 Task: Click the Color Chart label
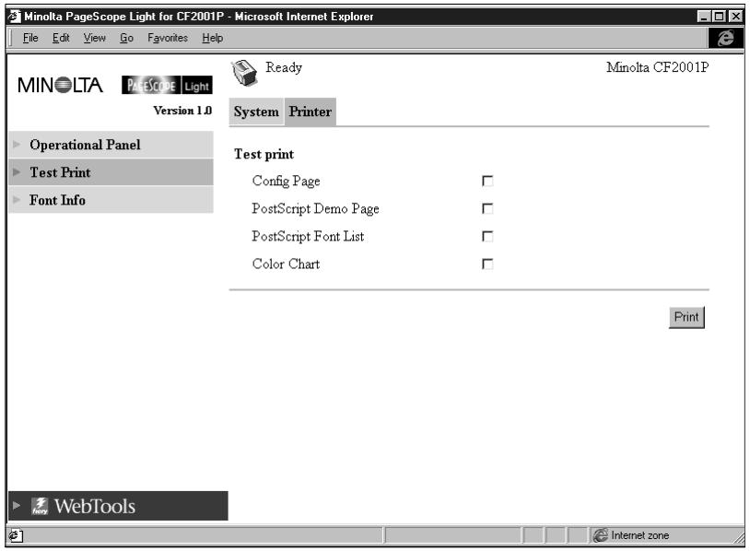tap(286, 264)
